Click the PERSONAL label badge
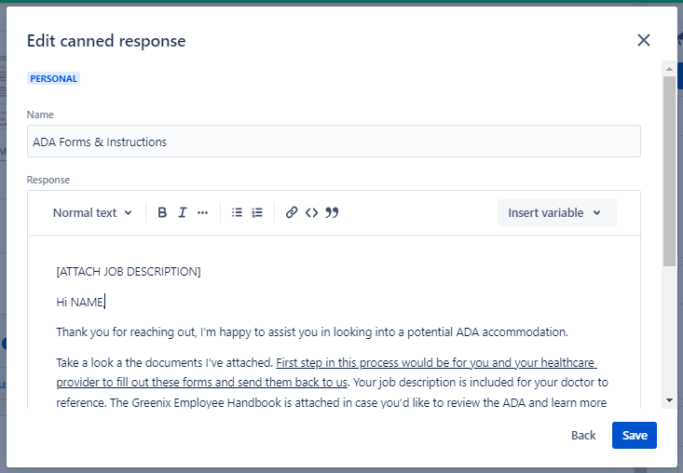Screen dimensions: 683x473 [53, 78]
